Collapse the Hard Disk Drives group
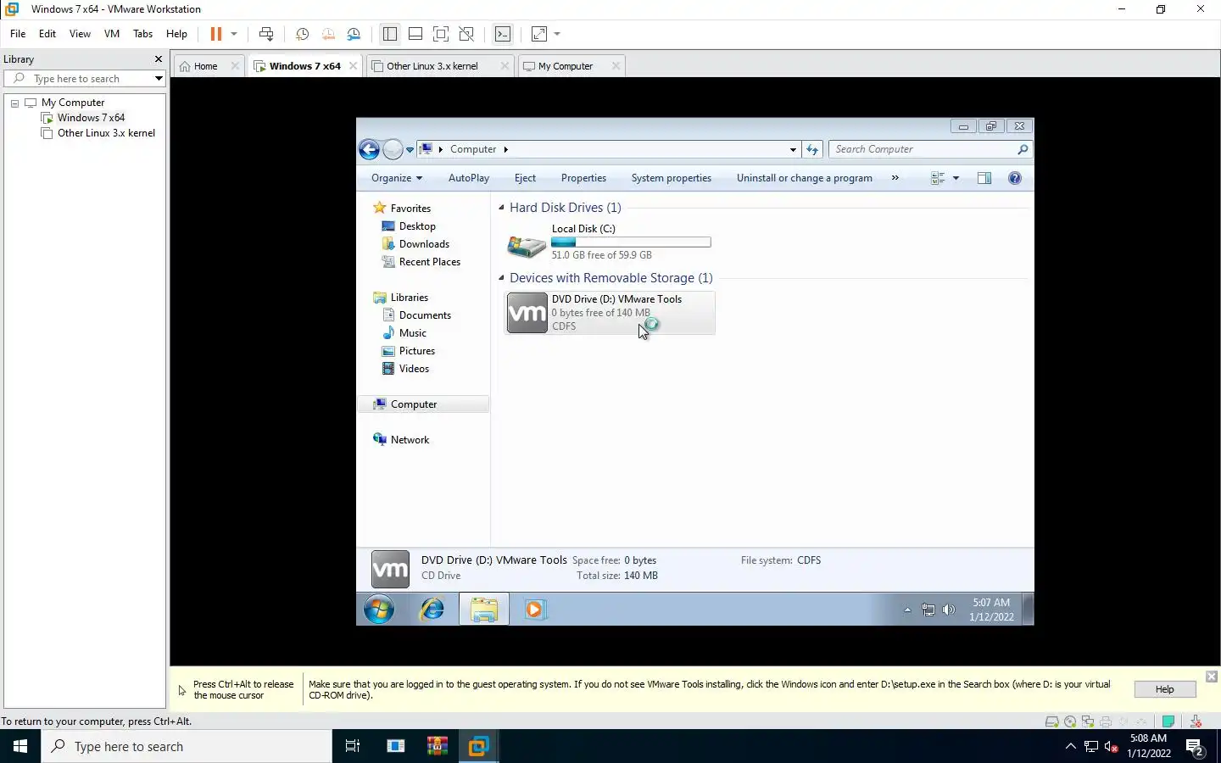Screen dimensions: 1221x763 tap(501, 208)
